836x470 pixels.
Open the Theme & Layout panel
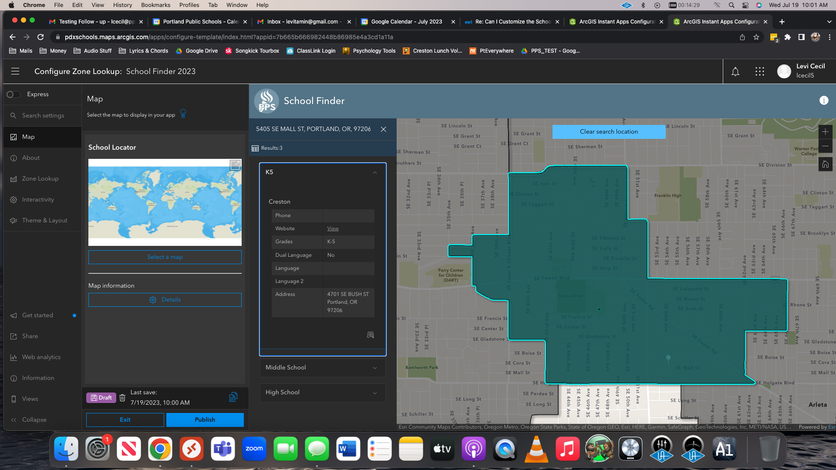tap(45, 220)
